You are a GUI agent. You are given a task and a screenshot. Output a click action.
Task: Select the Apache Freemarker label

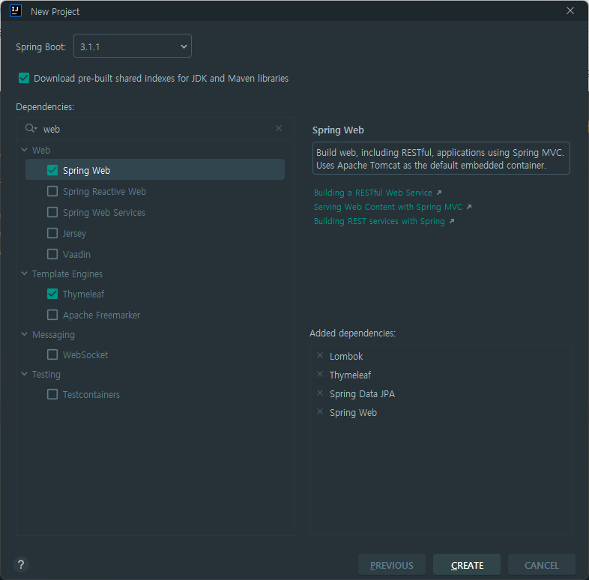pos(101,315)
